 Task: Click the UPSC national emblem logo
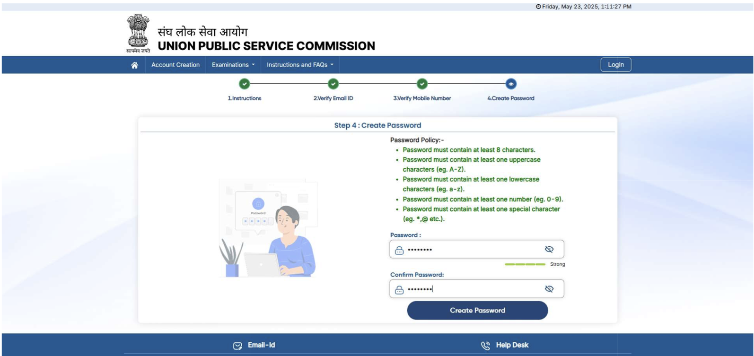[138, 33]
